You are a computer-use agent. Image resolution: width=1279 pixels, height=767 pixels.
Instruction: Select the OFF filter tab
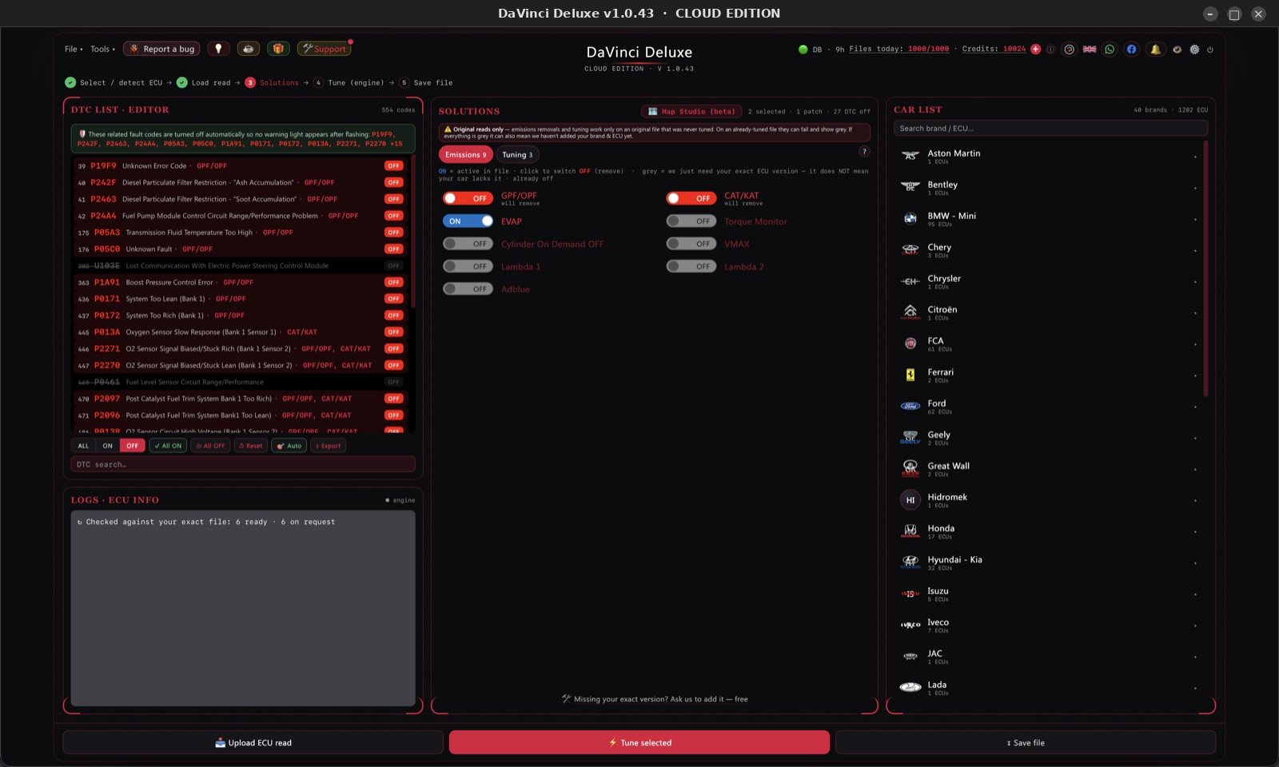(132, 446)
